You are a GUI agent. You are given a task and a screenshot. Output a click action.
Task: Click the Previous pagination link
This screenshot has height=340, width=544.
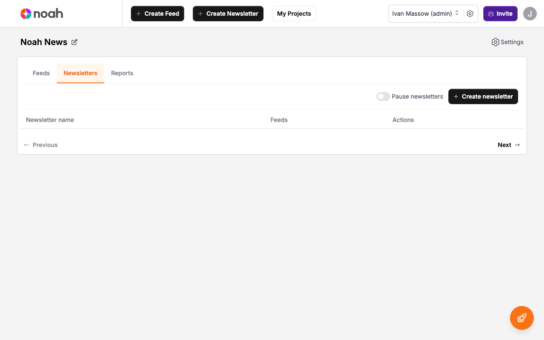[x=40, y=145]
